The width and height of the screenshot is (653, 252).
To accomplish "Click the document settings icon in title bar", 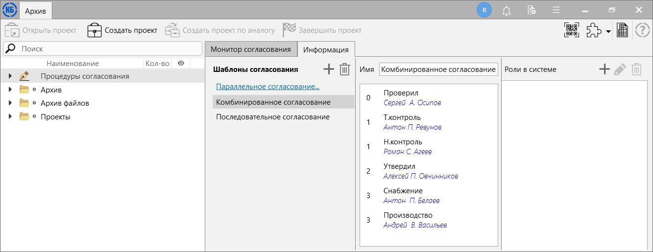I will click(x=531, y=10).
